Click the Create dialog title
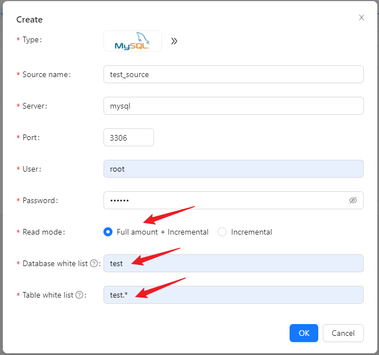Image resolution: width=379 pixels, height=355 pixels. click(29, 20)
